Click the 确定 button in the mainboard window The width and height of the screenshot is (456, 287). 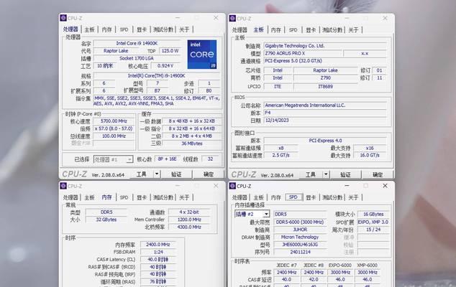tap(378, 174)
